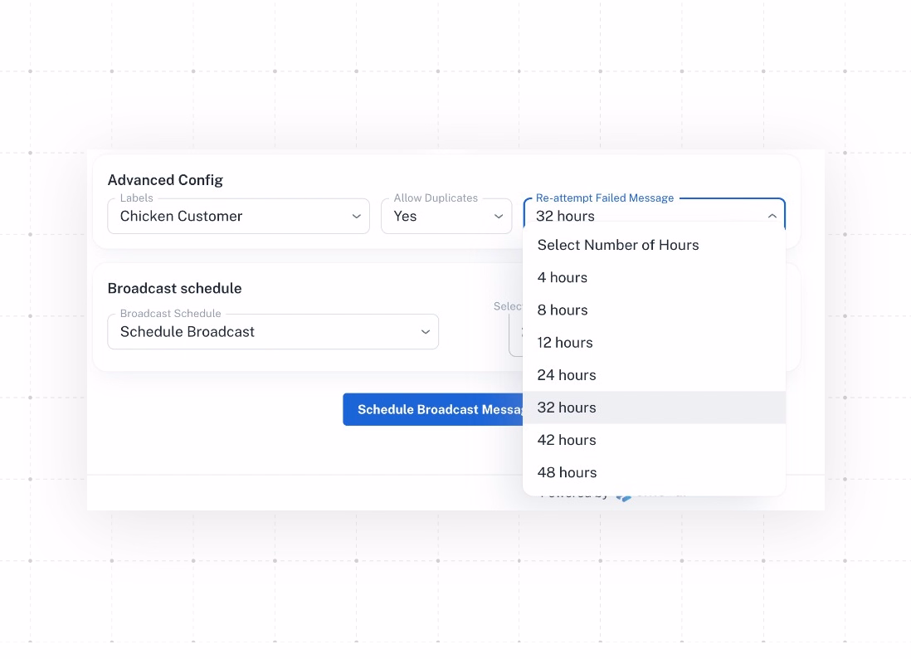Click Schedule Broadcast Message button

click(433, 410)
